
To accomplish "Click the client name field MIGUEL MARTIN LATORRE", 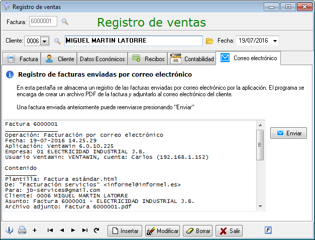I will 134,41.
